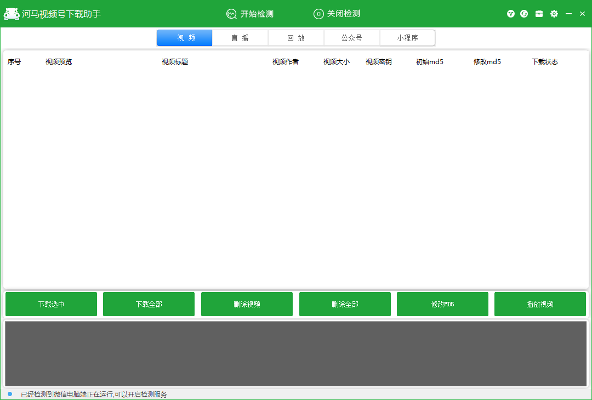Click the 关闭检测 stop detection icon
Screen dimensions: 592x400
click(x=318, y=14)
